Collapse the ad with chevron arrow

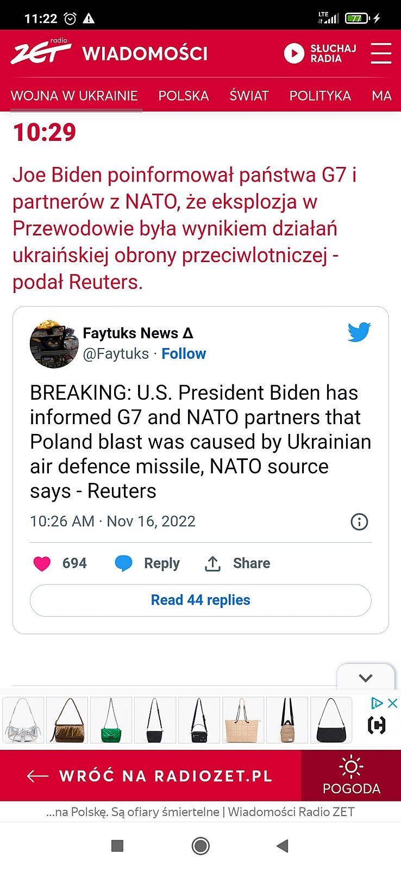(x=366, y=678)
